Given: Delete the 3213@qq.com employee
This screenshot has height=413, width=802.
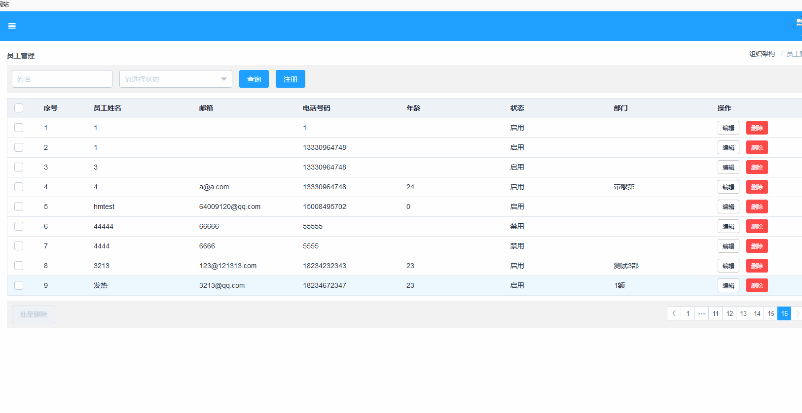Looking at the screenshot, I should [x=757, y=285].
